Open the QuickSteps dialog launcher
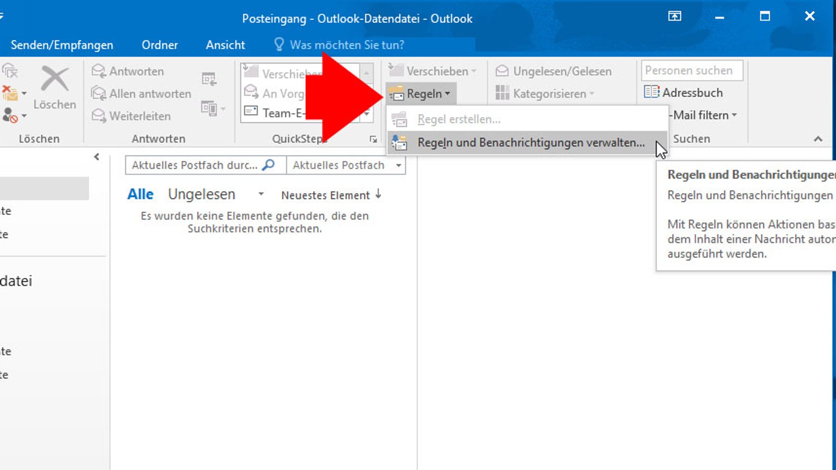836x470 pixels. click(x=373, y=139)
